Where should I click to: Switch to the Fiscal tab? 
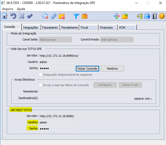pos(89,28)
